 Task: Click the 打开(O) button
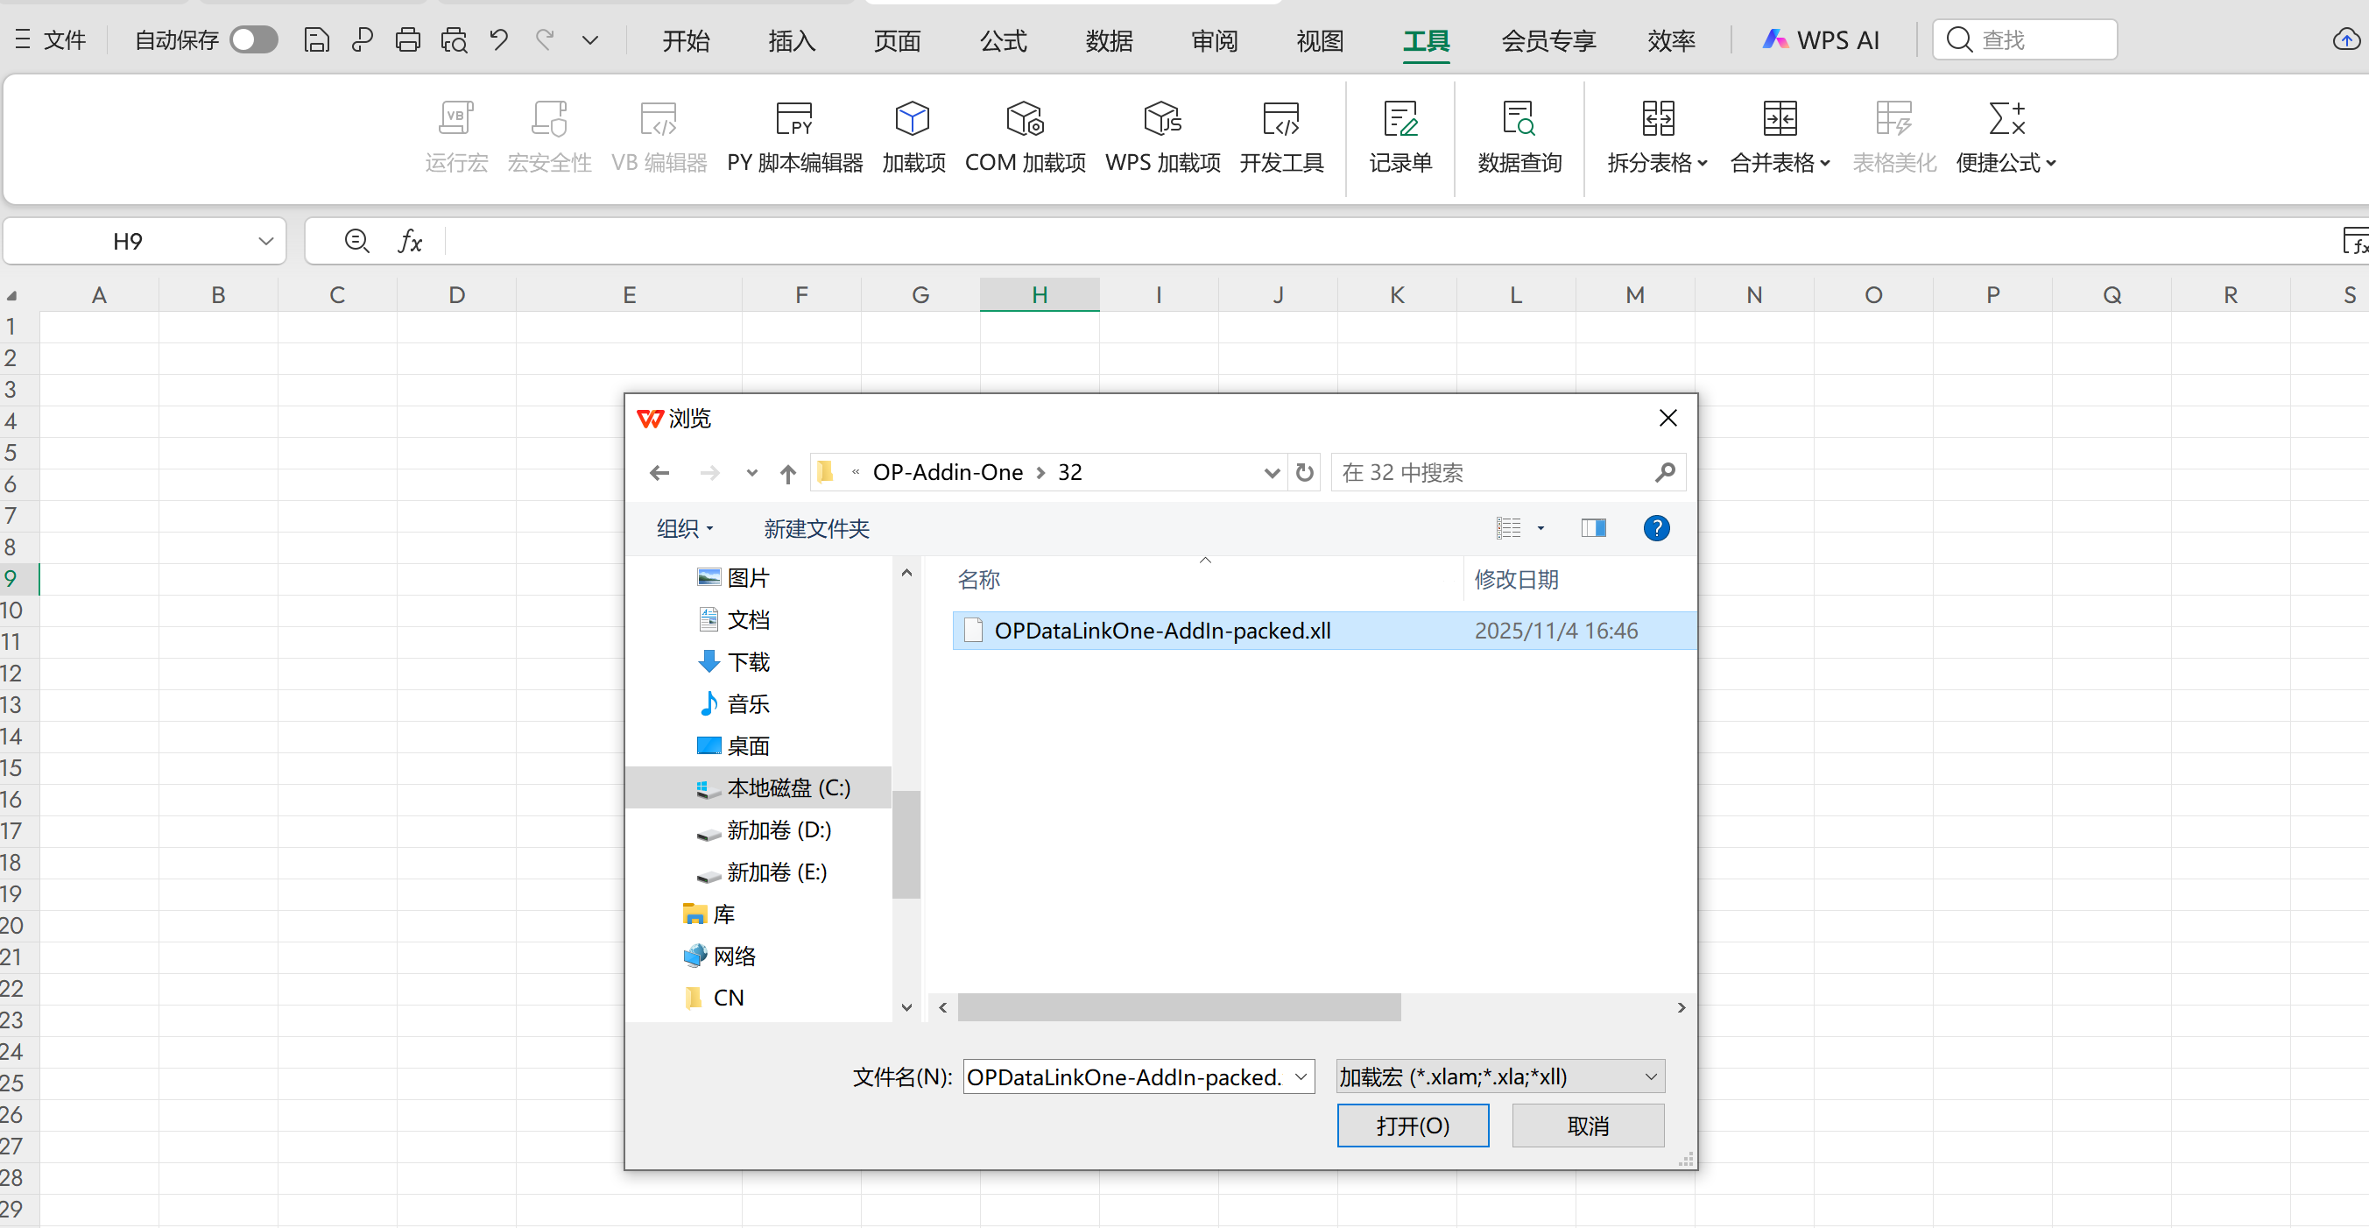1413,1125
